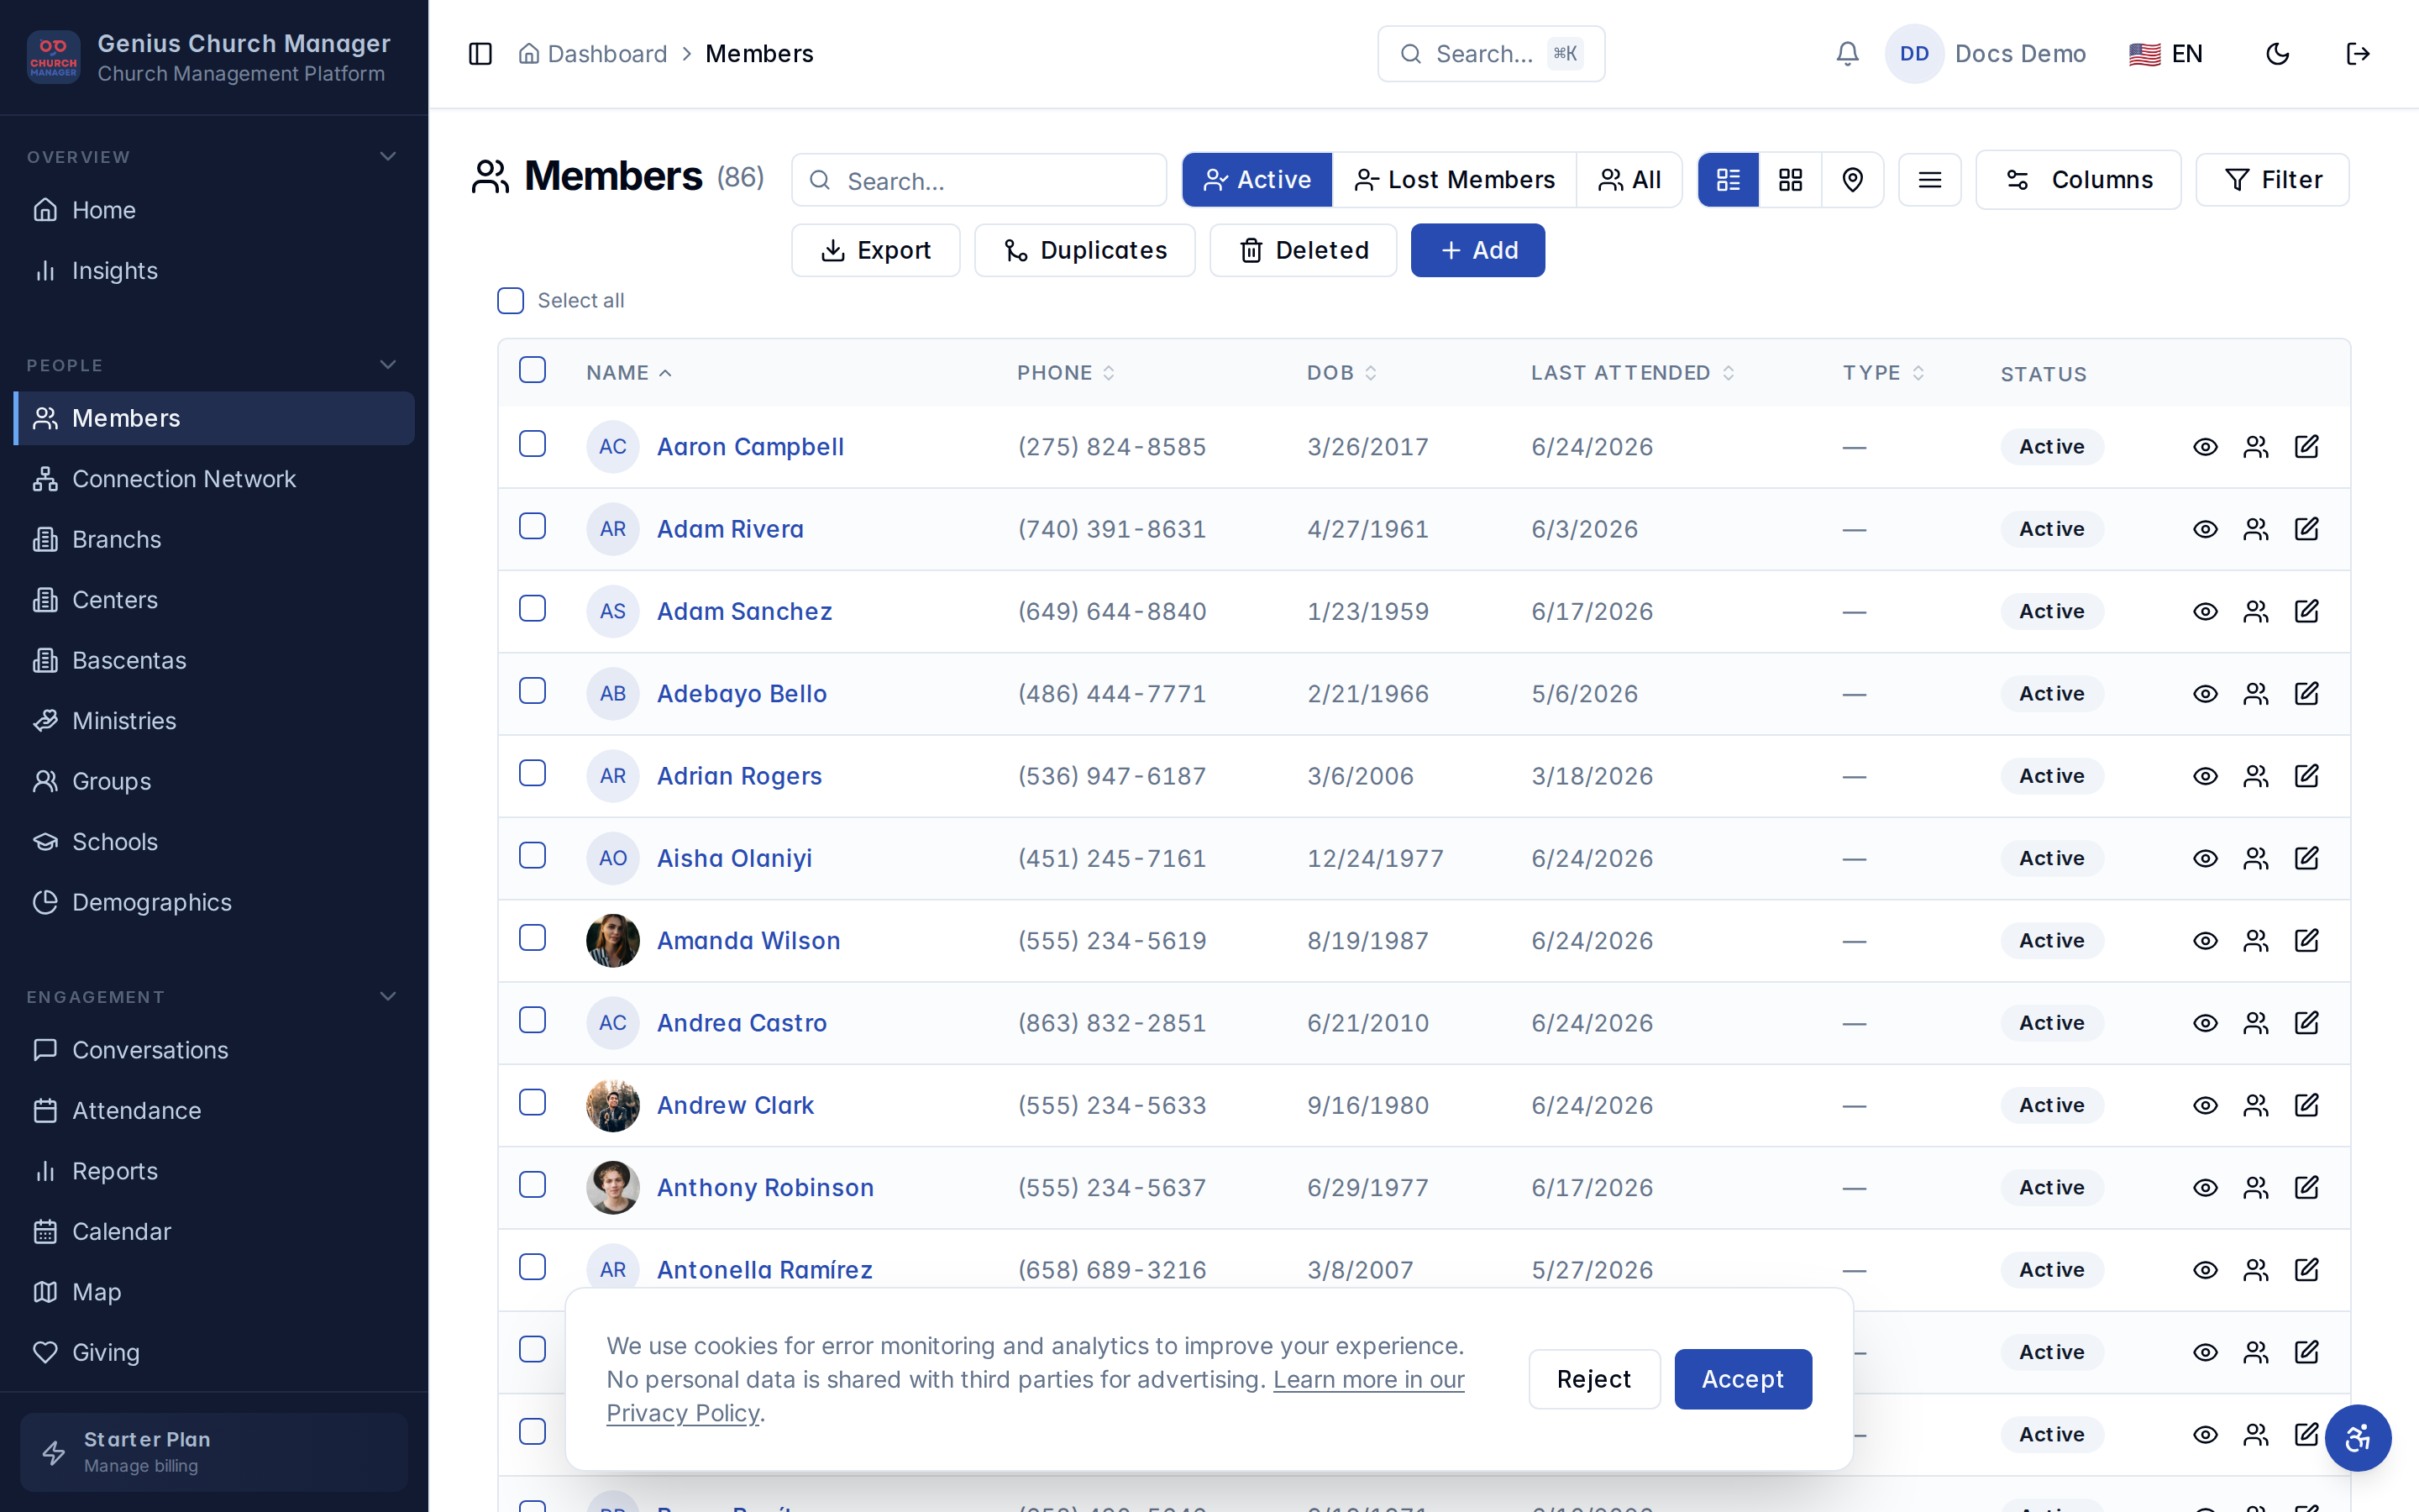
Task: Toggle the table header checkbox
Action: (533, 370)
